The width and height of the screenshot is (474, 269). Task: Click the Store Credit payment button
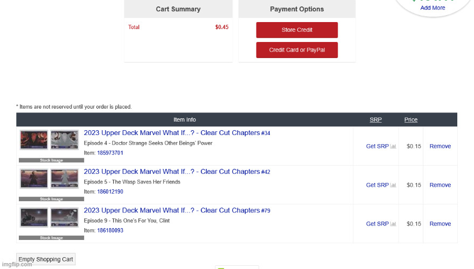(297, 30)
